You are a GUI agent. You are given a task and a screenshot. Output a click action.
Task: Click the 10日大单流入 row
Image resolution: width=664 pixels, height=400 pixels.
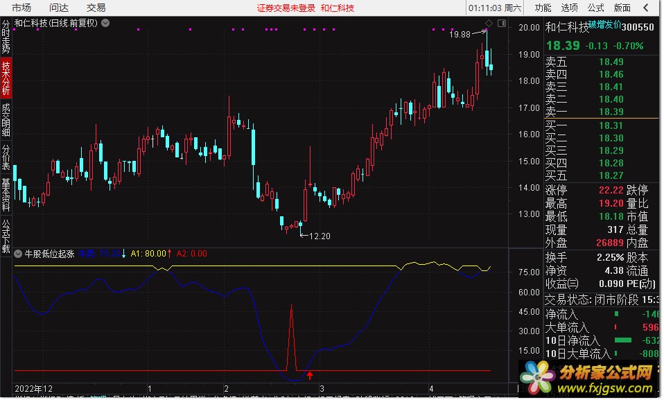point(602,354)
